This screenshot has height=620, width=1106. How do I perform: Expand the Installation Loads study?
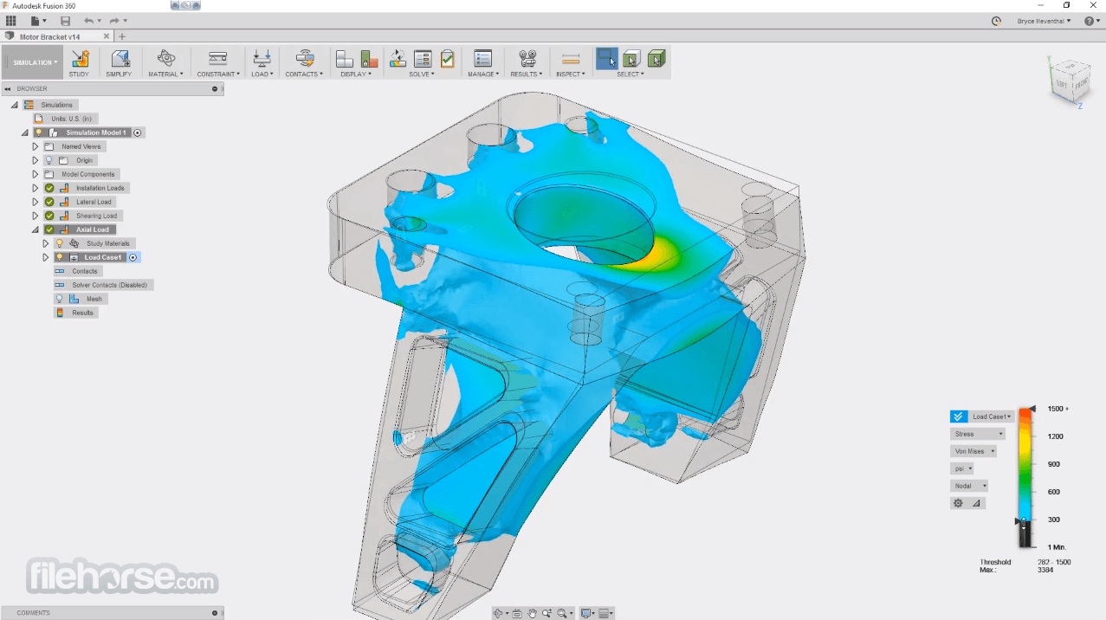tap(36, 188)
